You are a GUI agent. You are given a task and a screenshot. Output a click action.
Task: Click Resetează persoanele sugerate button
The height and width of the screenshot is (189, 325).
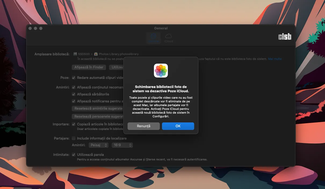tap(97, 117)
